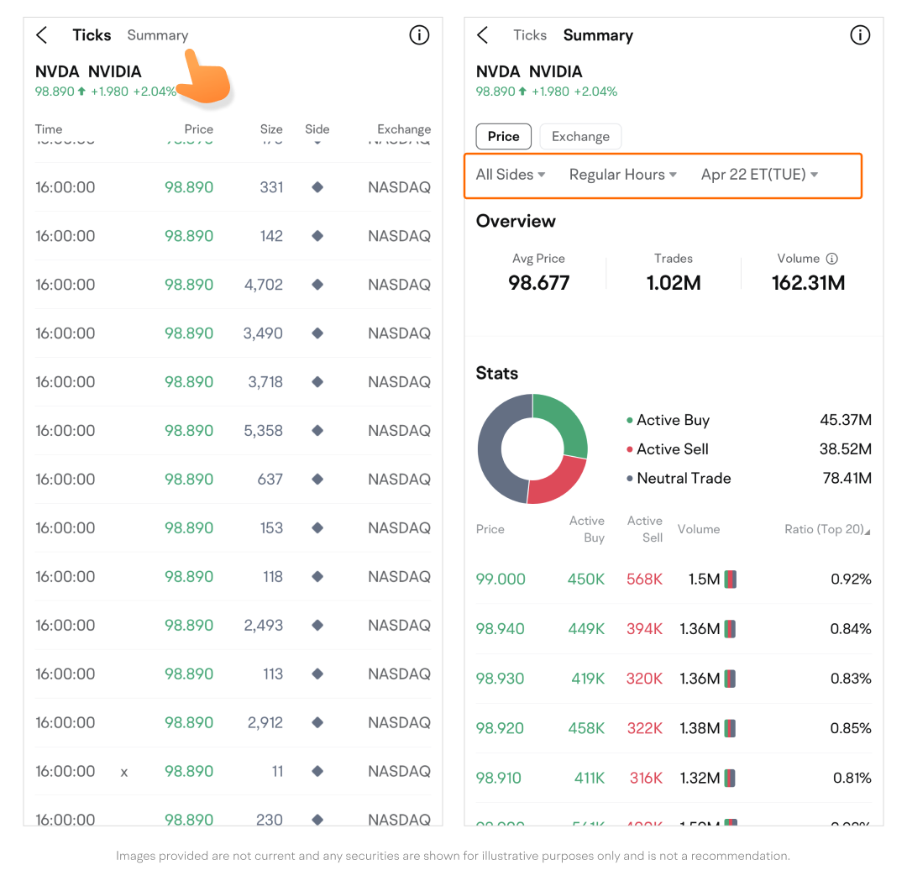Image resolution: width=907 pixels, height=881 pixels.
Task: Tap back arrow on Ticks screen
Action: 42,35
